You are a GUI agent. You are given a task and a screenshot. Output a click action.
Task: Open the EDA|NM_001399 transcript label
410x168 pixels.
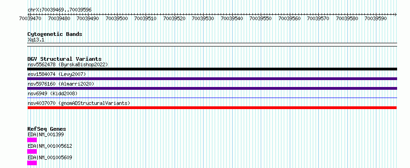46,135
